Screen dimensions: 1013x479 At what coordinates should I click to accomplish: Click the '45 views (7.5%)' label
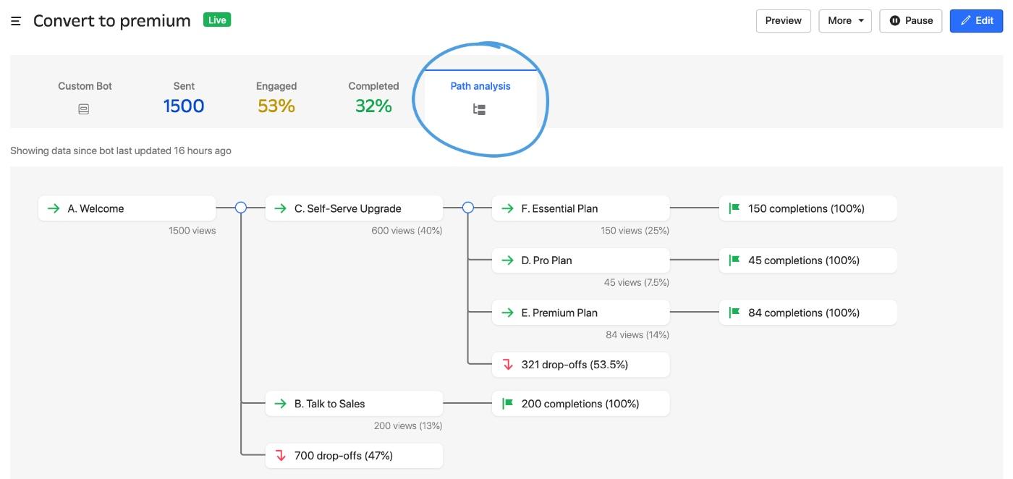pyautogui.click(x=637, y=283)
